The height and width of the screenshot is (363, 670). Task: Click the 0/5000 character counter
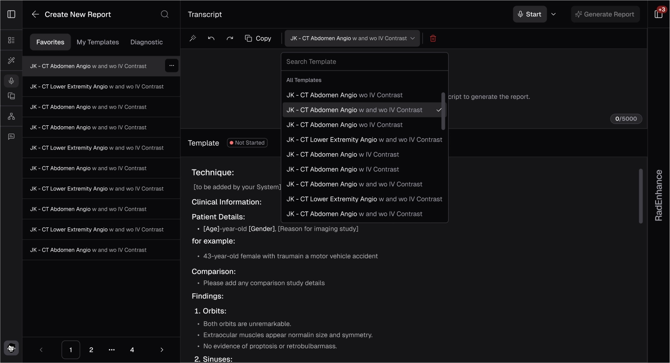click(x=626, y=119)
